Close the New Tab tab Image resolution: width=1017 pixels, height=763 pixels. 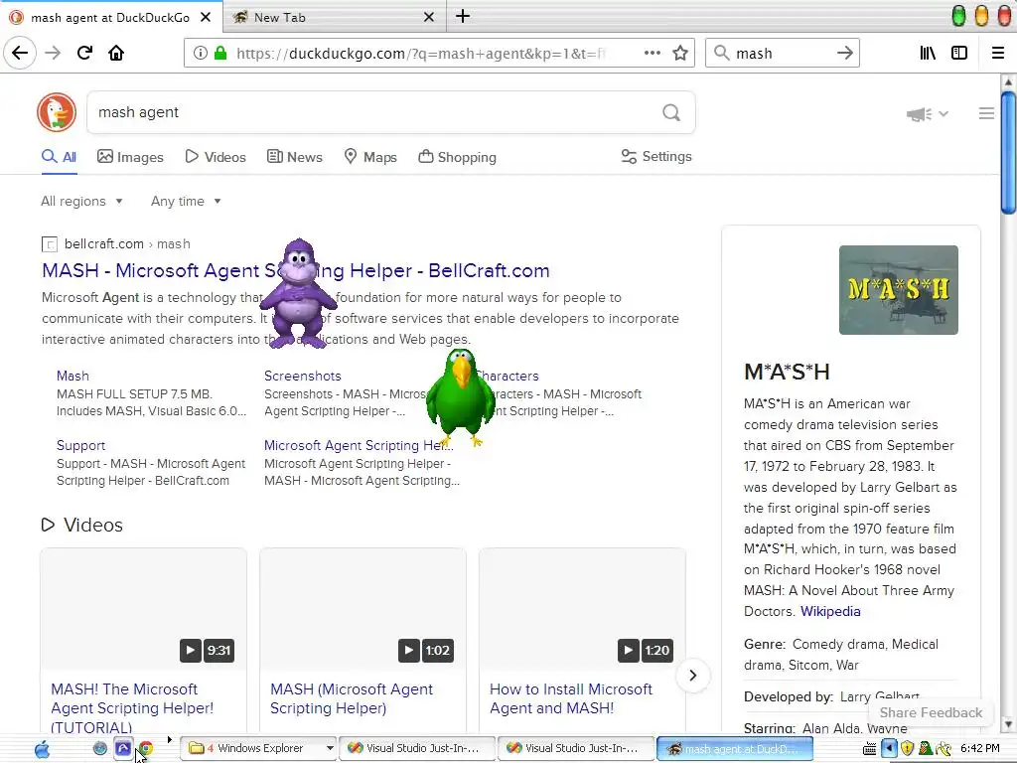pyautogui.click(x=429, y=17)
